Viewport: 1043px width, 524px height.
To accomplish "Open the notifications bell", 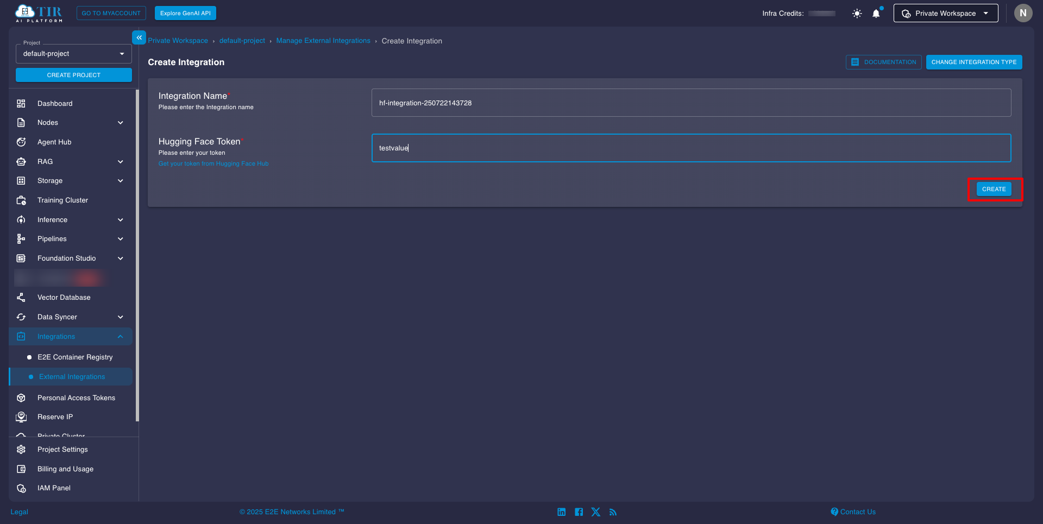I will (x=876, y=13).
